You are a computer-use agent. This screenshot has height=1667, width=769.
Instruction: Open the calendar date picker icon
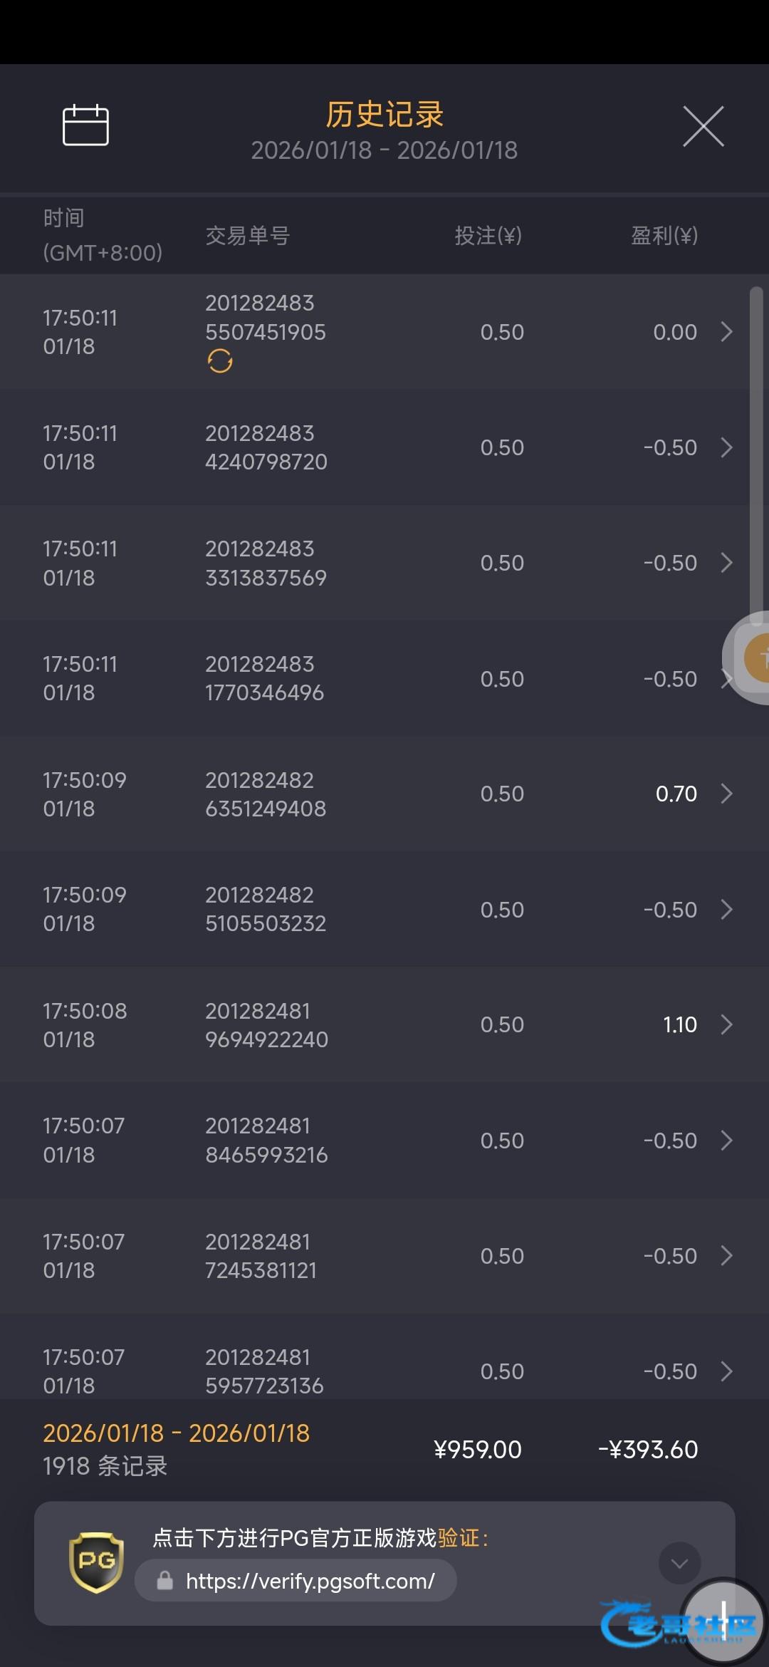tap(85, 125)
